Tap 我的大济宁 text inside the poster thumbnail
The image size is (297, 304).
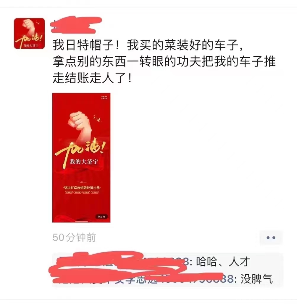(84, 161)
